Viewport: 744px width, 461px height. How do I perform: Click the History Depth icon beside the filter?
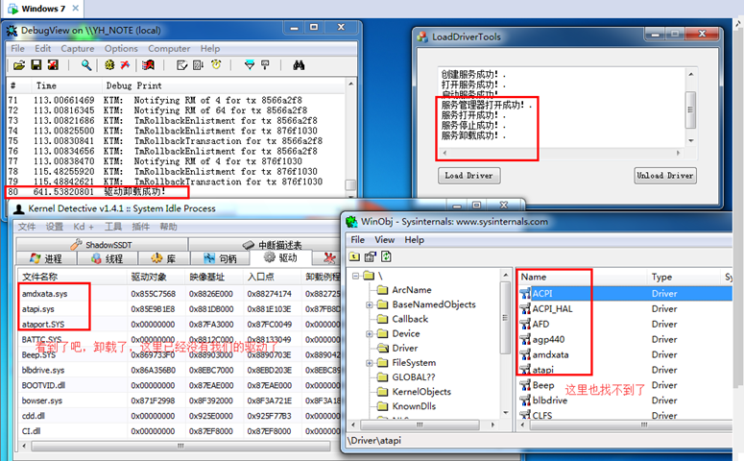(265, 65)
